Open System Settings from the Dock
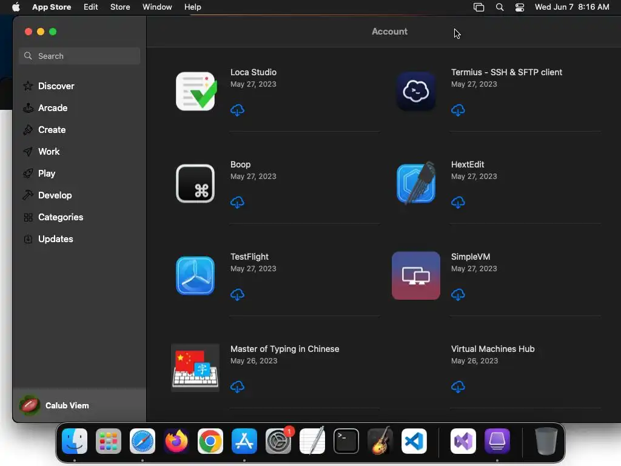 (x=278, y=441)
